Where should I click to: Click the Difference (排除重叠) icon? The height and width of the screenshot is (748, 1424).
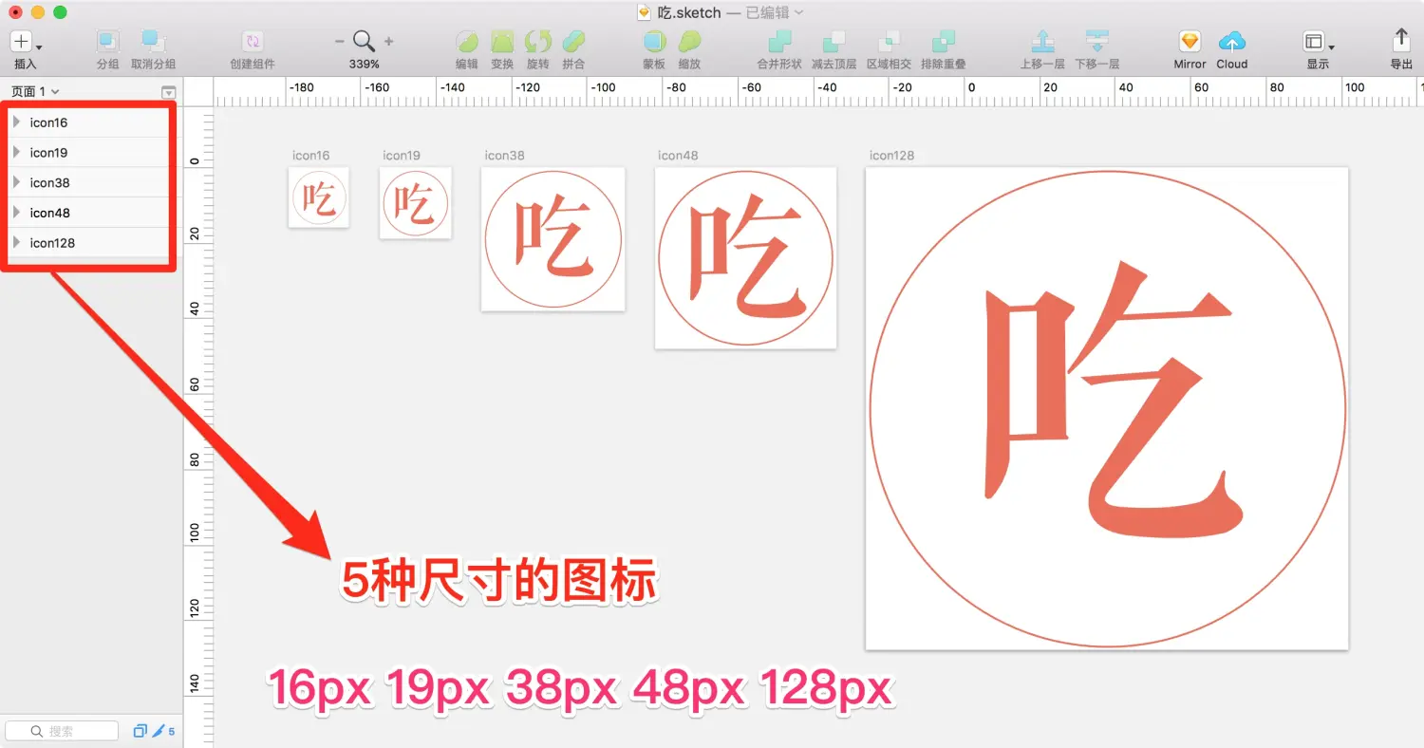[x=944, y=42]
